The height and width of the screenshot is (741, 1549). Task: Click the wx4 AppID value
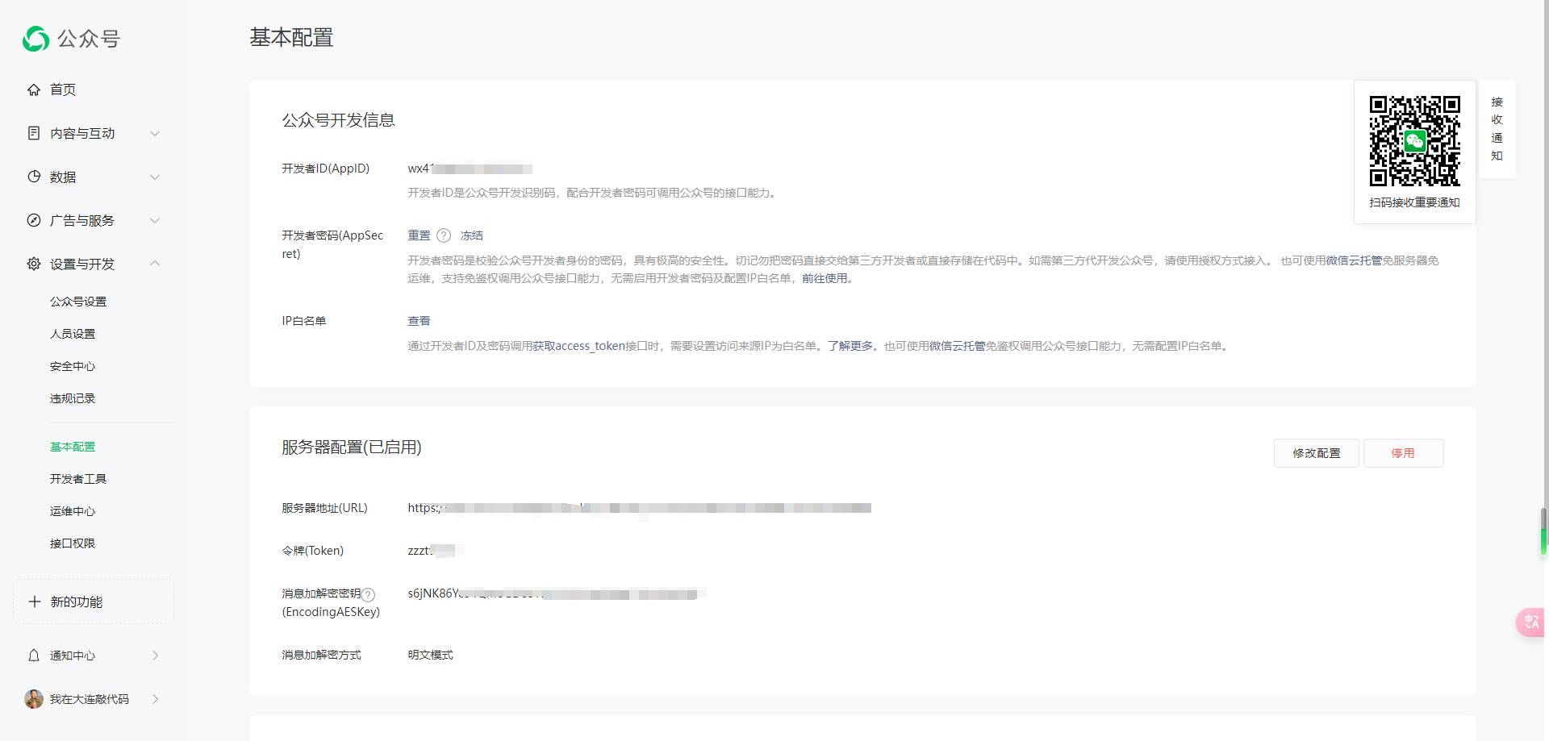click(x=470, y=169)
